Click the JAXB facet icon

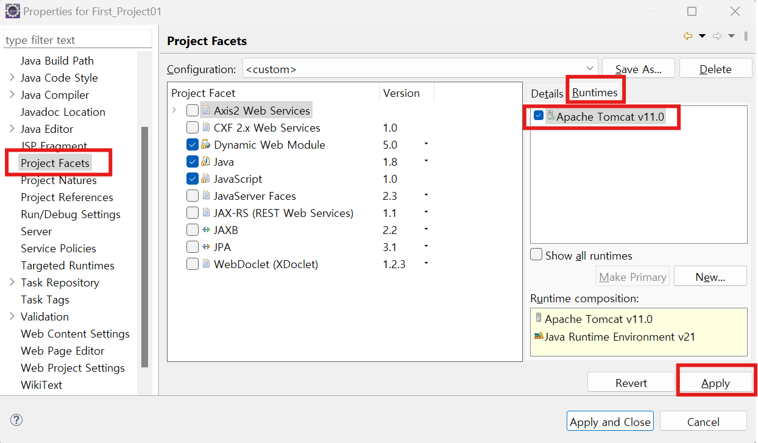206,230
